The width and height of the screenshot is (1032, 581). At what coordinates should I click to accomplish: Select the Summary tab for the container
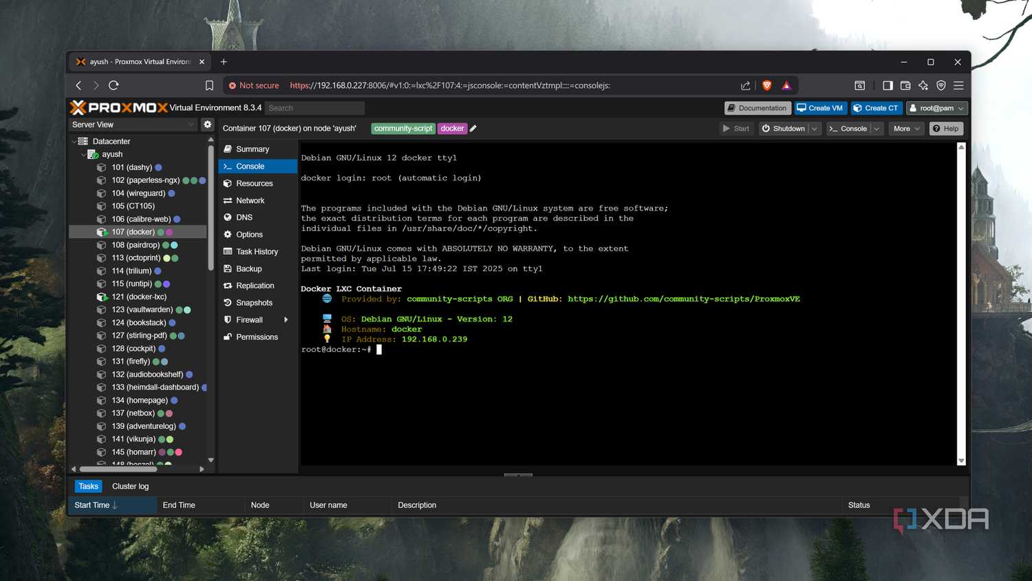(x=252, y=149)
